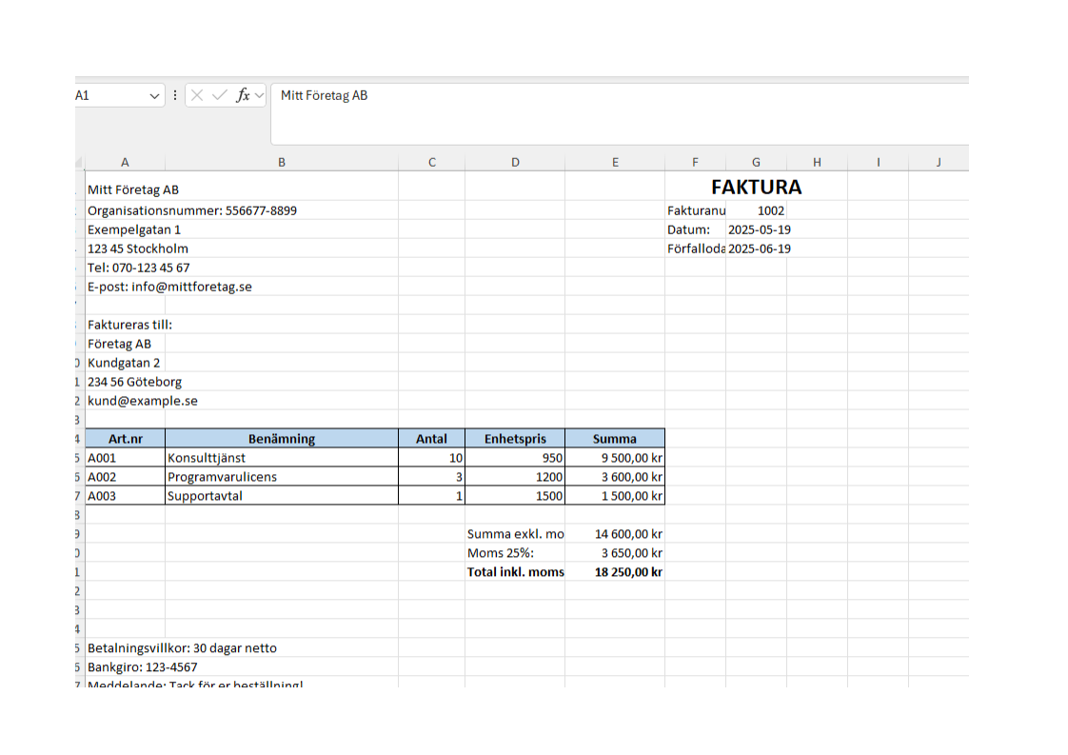This screenshot has width=1068, height=755.
Task: Open the Name Box dropdown arrow
Action: [155, 96]
